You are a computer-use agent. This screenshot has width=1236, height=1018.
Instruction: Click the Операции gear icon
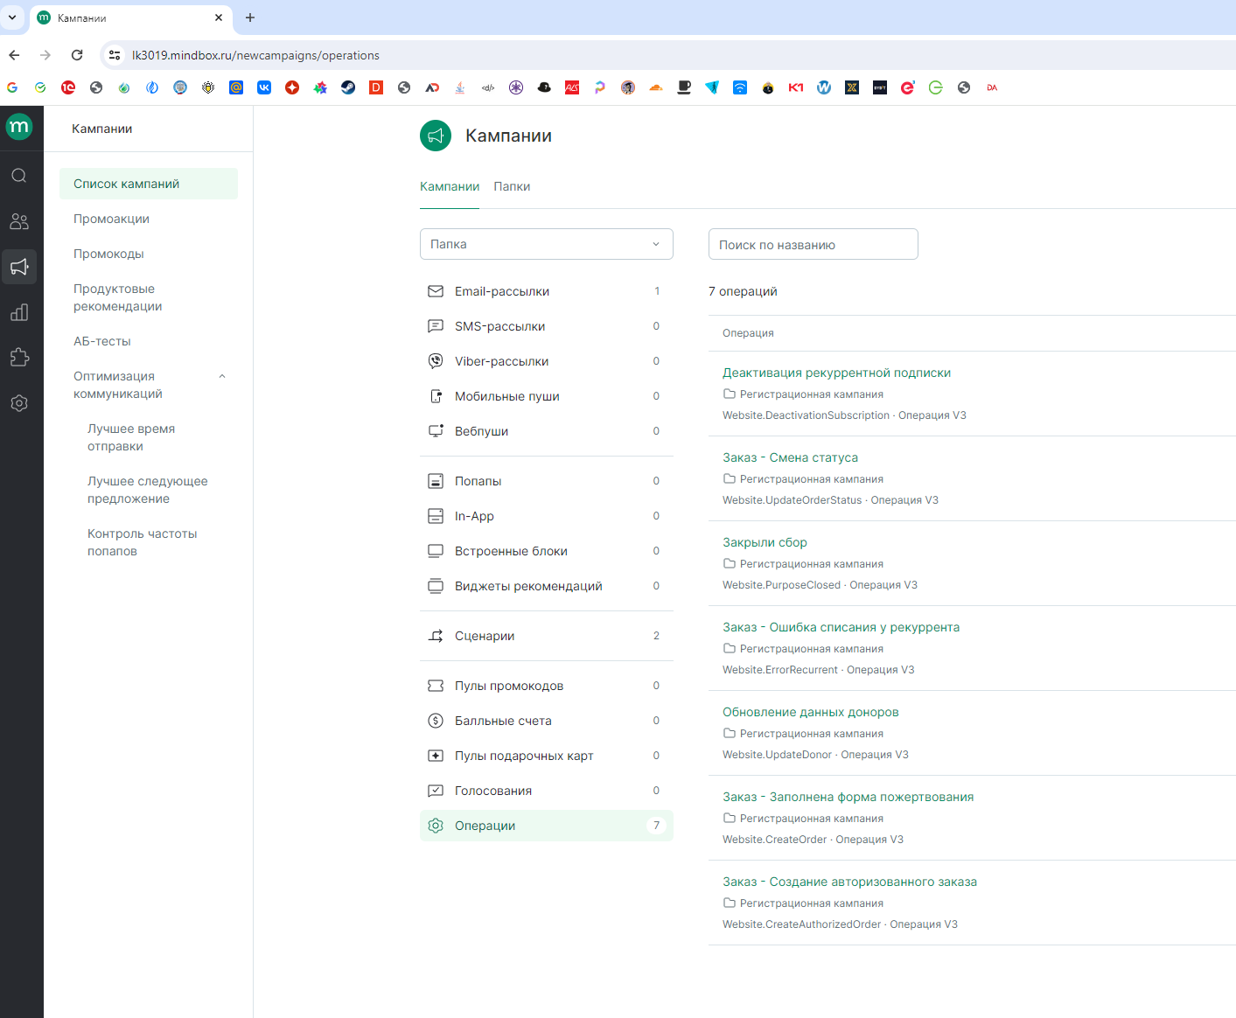pyautogui.click(x=436, y=826)
